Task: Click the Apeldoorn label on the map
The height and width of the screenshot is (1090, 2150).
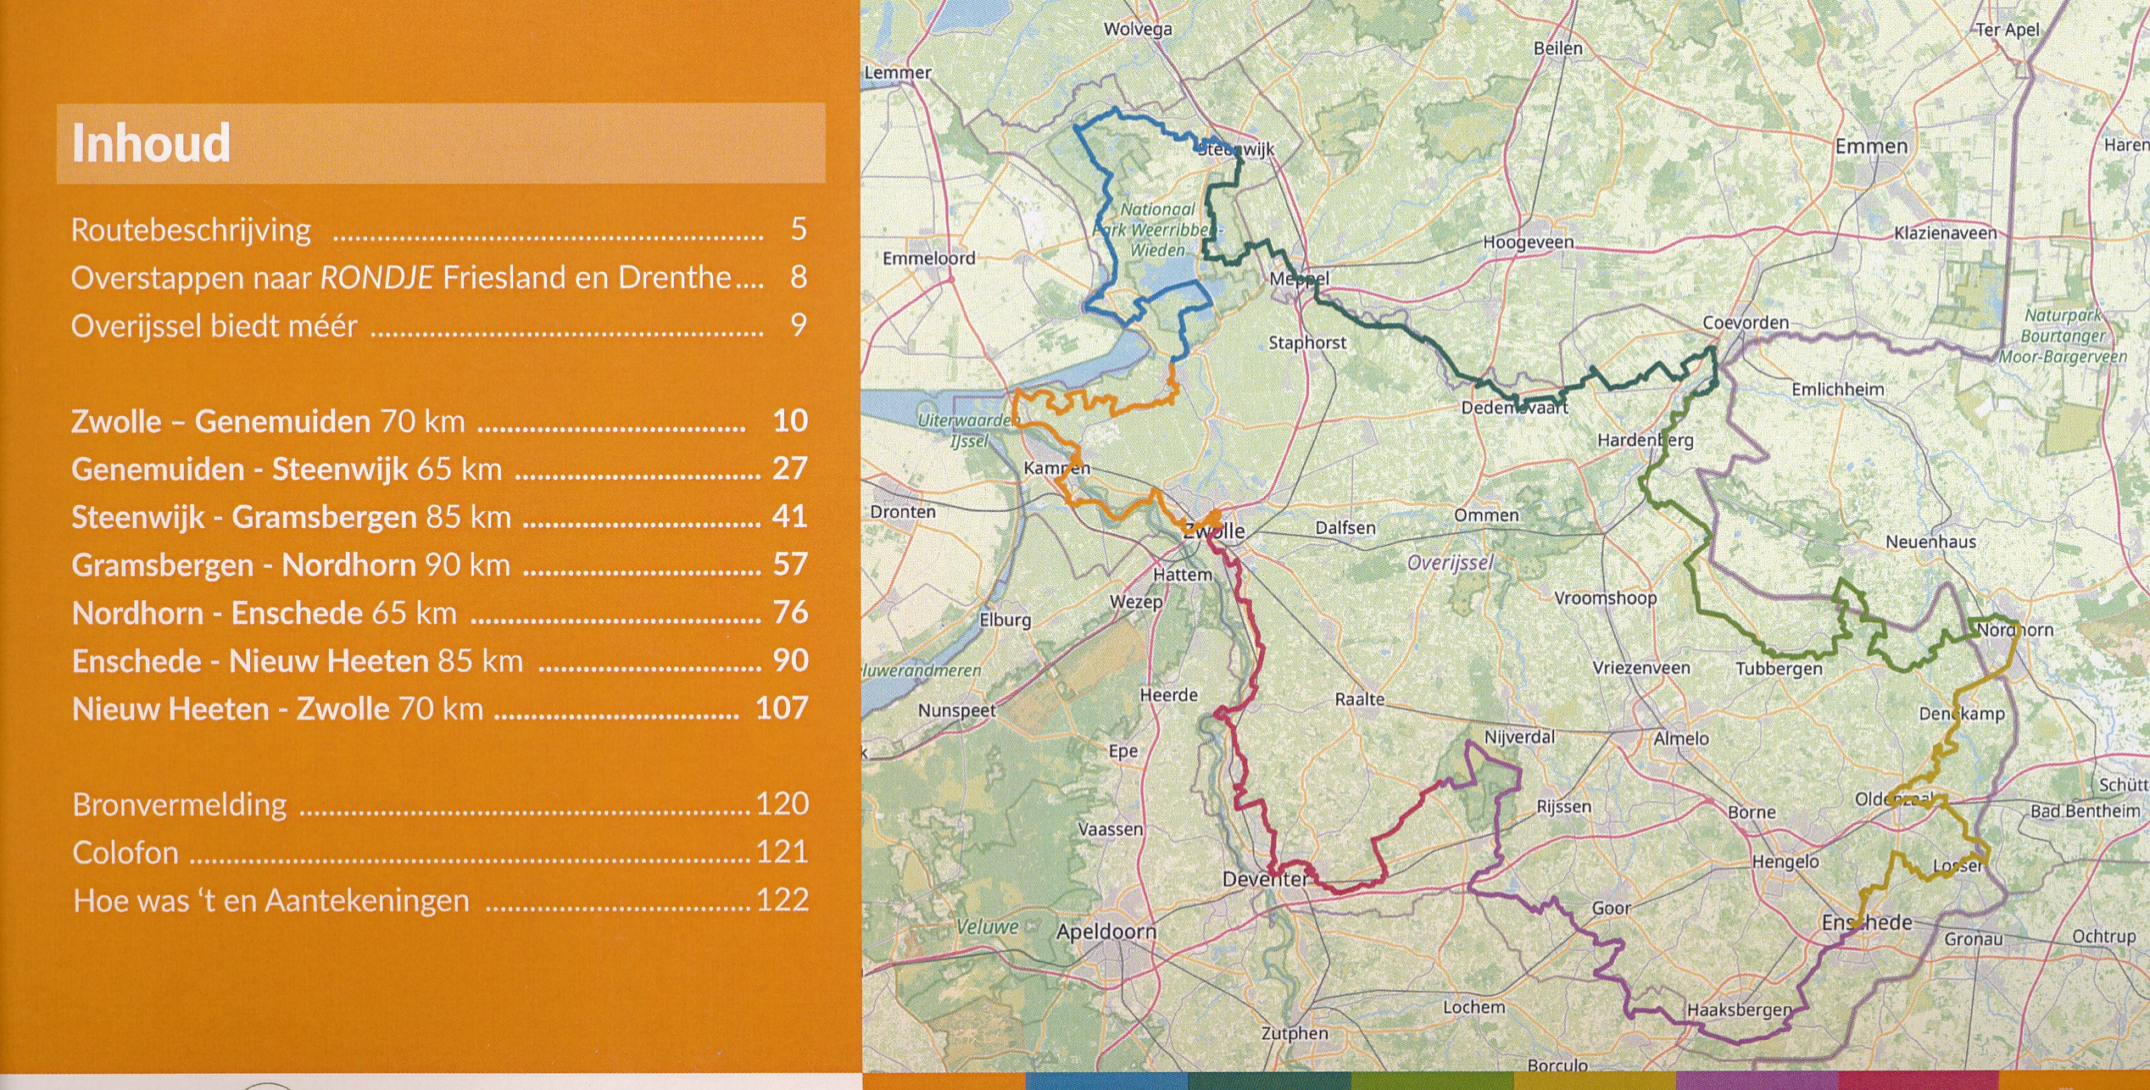Action: click(1106, 932)
